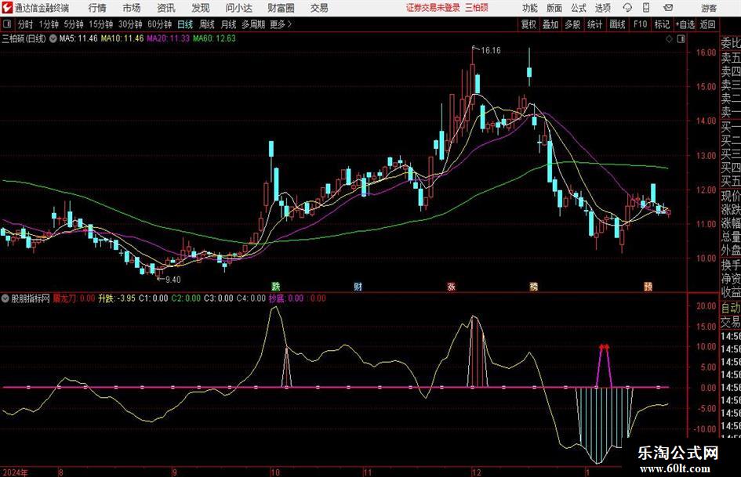Image resolution: width=741 pixels, height=477 pixels.
Task: Click the mobile phone icon
Action: click(x=646, y=8)
